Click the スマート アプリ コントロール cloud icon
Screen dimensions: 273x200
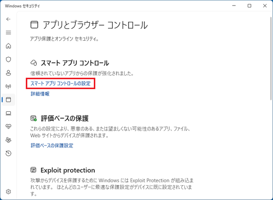34,63
